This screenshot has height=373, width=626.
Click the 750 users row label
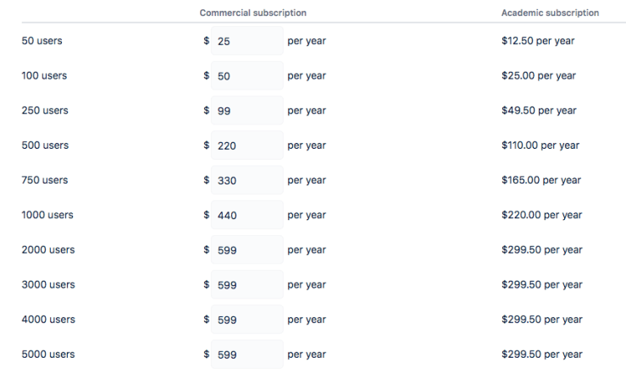tap(44, 180)
